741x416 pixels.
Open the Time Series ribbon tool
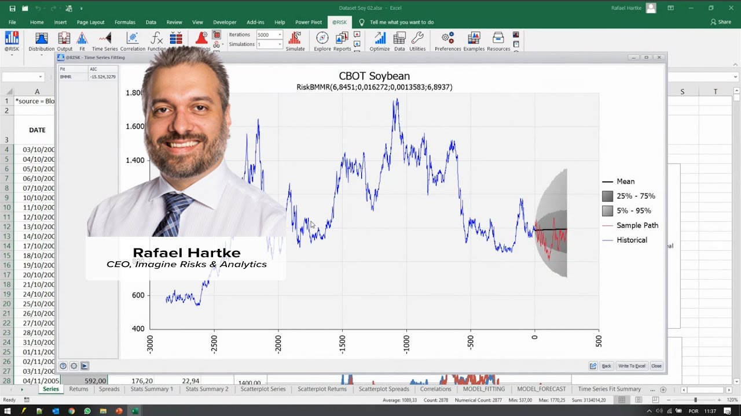click(105, 42)
